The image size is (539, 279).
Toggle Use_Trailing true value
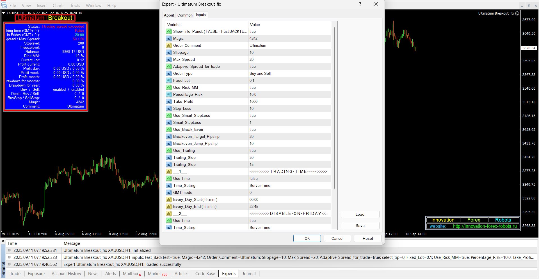point(289,150)
